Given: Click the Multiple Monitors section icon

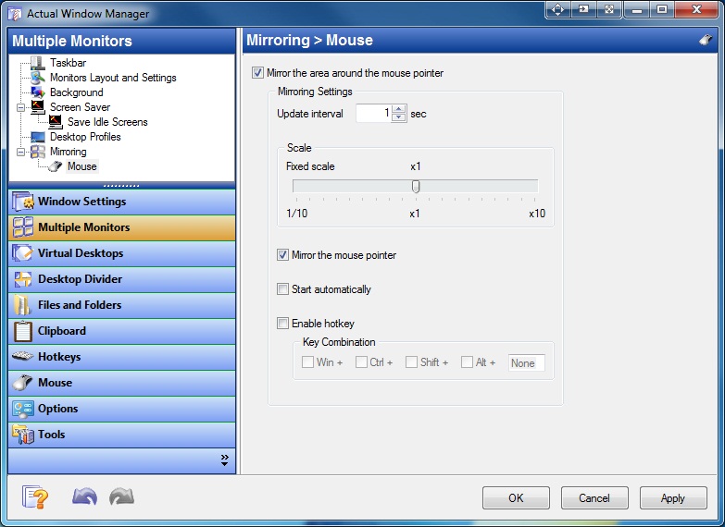Looking at the screenshot, I should pyautogui.click(x=22, y=227).
